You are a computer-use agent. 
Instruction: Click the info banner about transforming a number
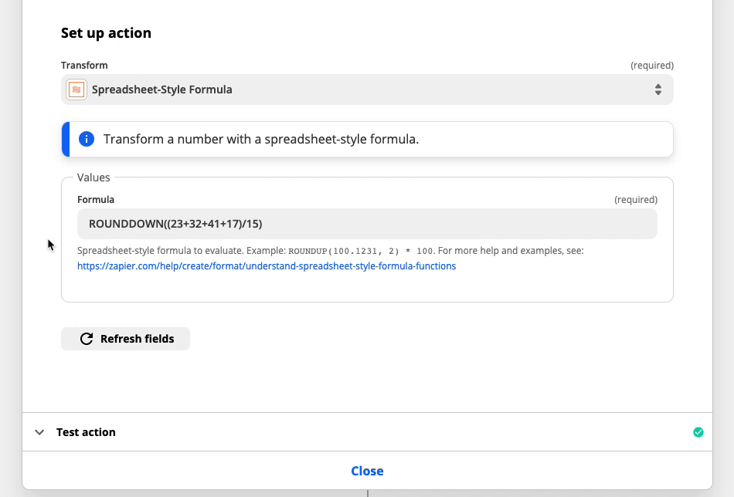pyautogui.click(x=367, y=140)
